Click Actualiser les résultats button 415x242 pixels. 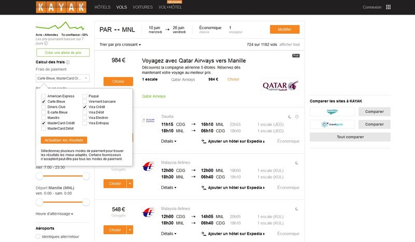(64, 140)
